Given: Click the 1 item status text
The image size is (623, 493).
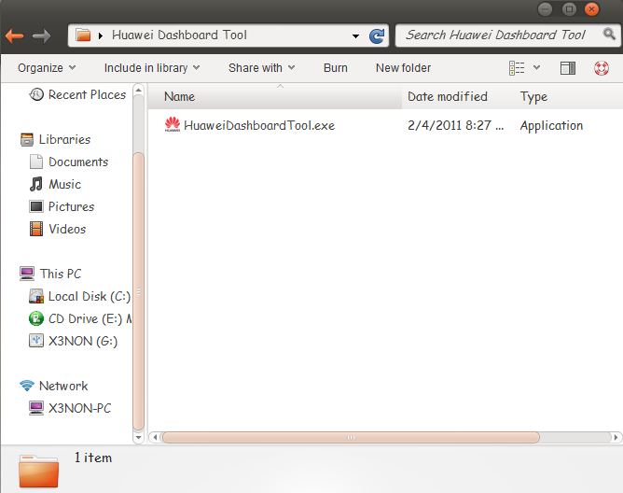Looking at the screenshot, I should [93, 458].
